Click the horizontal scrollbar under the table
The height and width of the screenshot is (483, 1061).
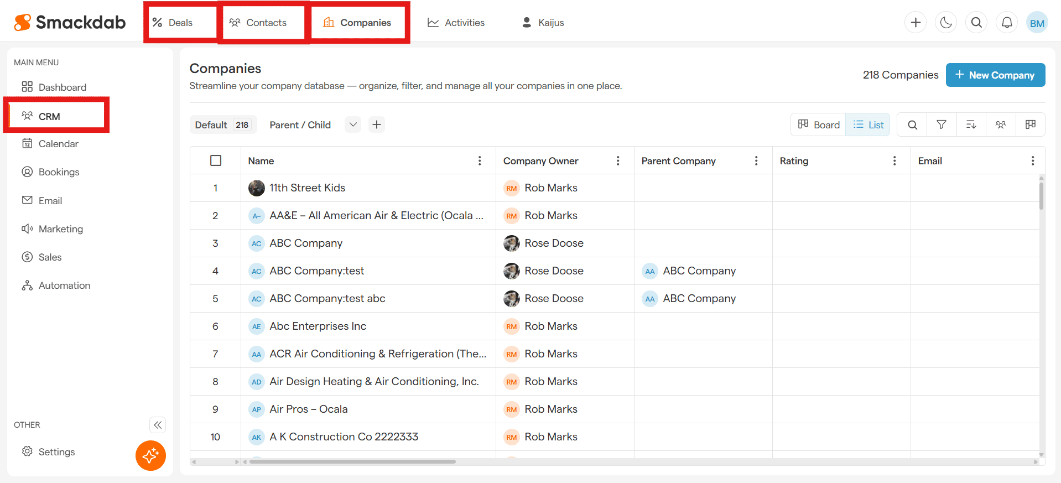tap(352, 461)
